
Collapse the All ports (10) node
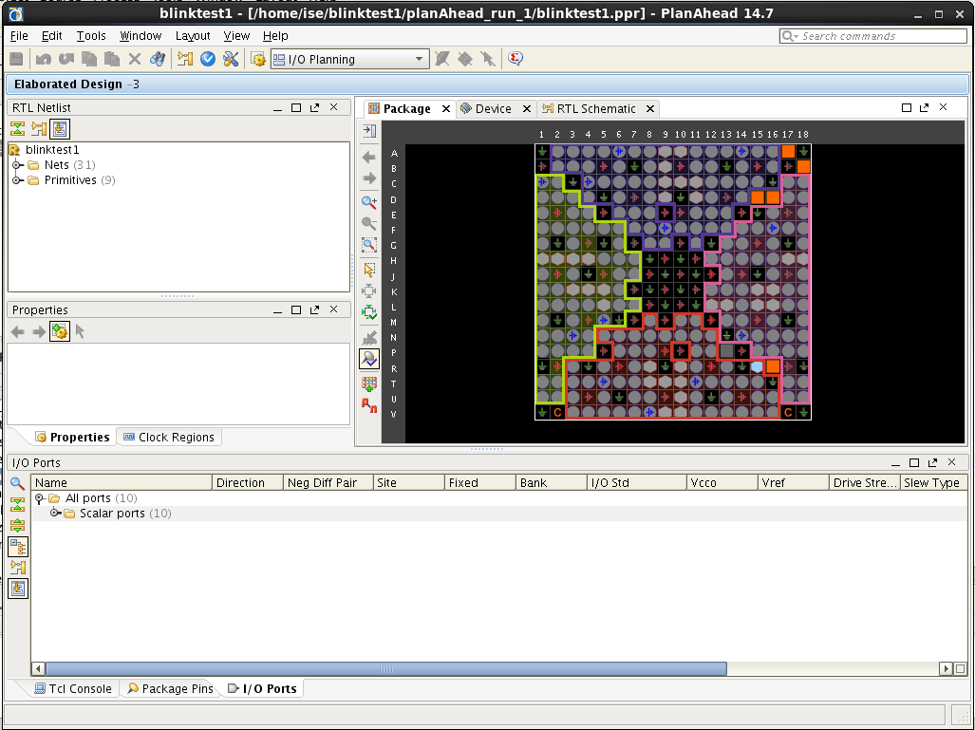pos(39,498)
